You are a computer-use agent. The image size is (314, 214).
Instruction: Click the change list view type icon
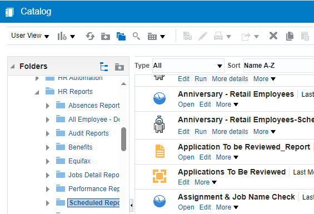(x=152, y=37)
